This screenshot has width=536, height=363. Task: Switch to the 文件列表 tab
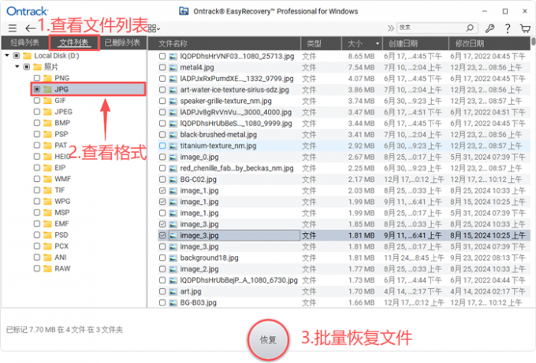pos(74,43)
